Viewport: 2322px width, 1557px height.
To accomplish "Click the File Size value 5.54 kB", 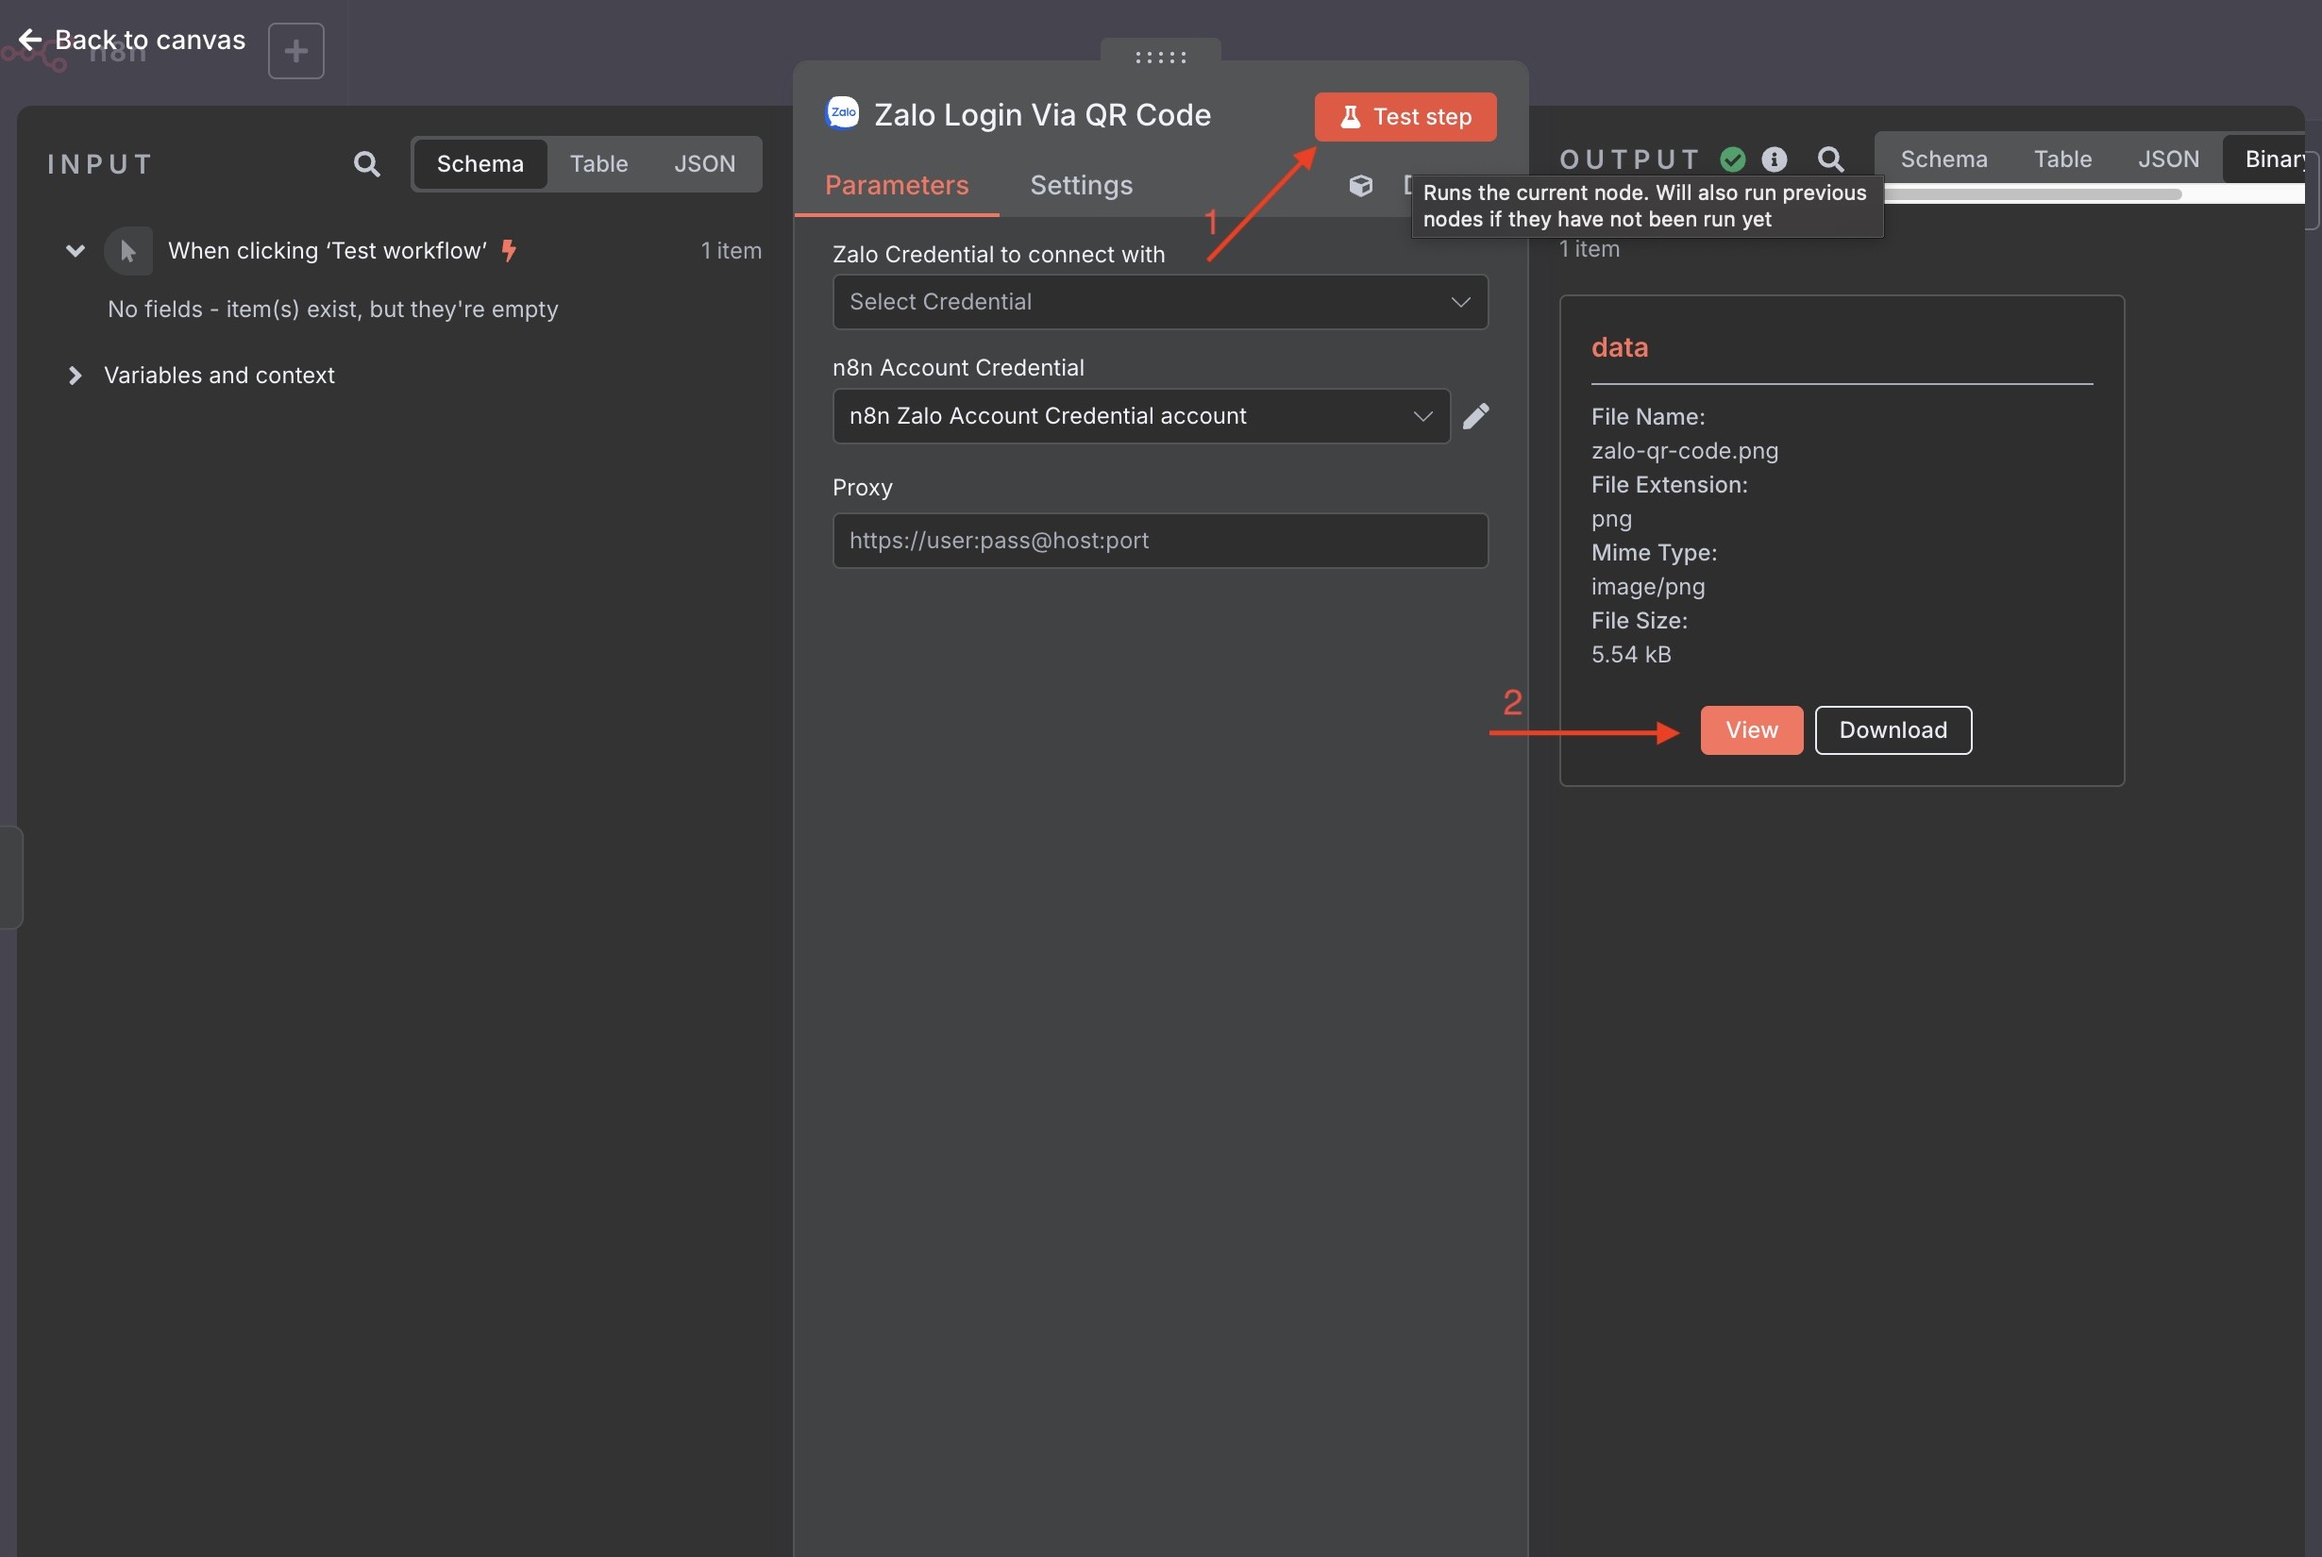I will 1631,654.
